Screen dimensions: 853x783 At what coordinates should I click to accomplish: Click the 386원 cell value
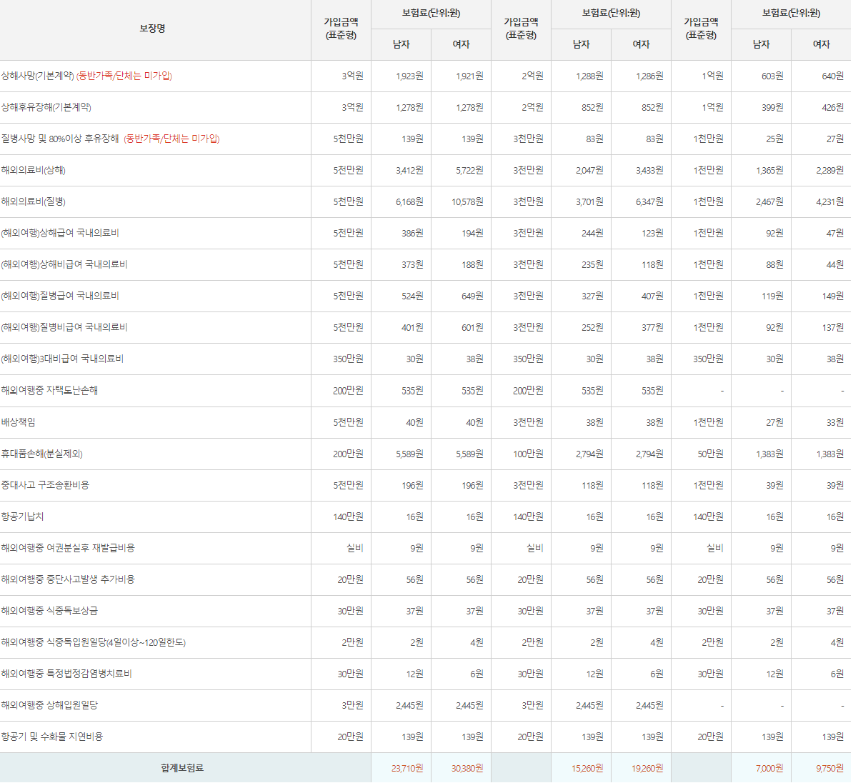[412, 234]
